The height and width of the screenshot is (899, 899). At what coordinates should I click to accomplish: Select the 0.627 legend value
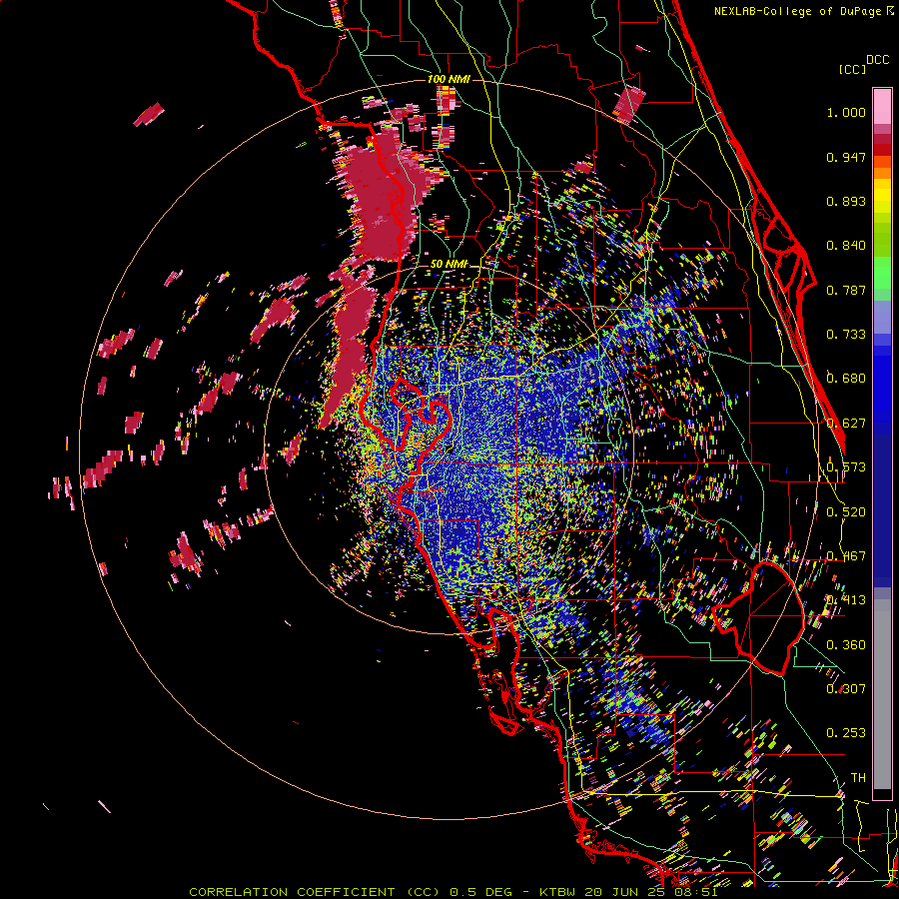pyautogui.click(x=846, y=424)
